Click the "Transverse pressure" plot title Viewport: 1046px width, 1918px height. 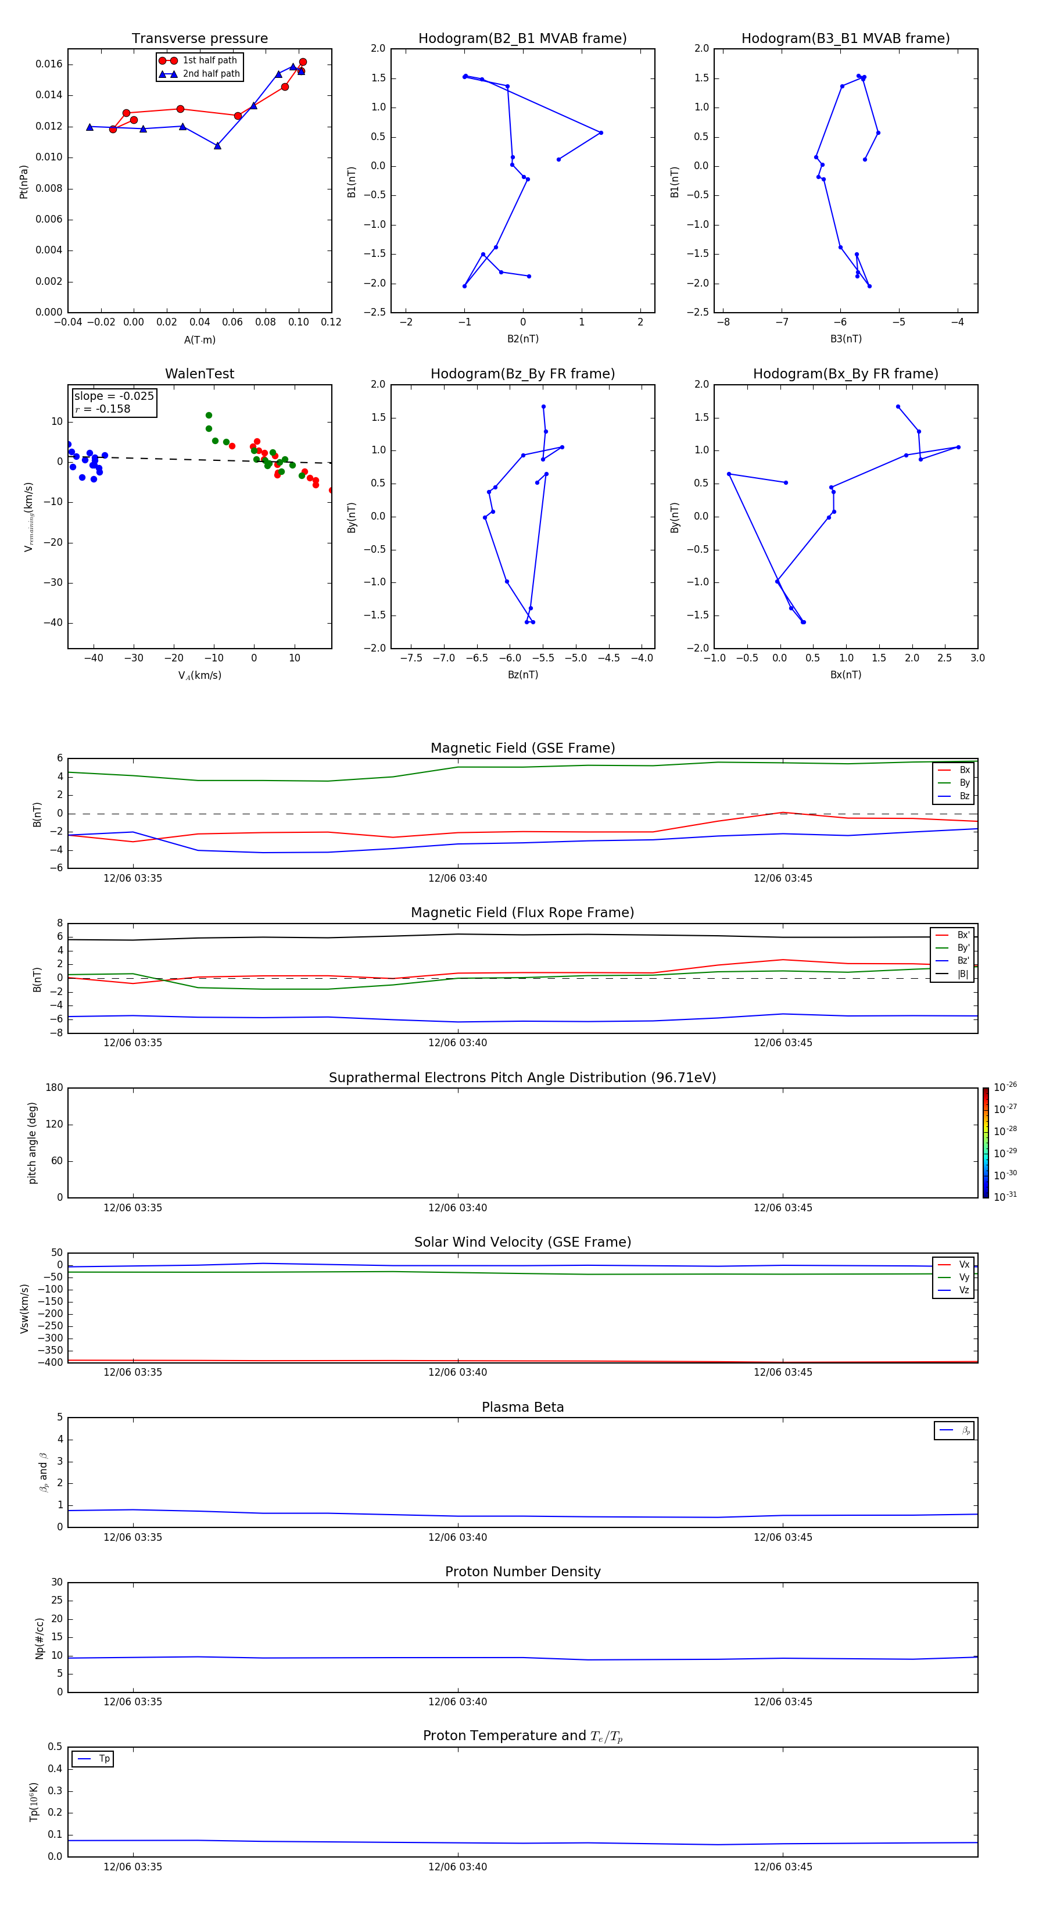pyautogui.click(x=199, y=39)
